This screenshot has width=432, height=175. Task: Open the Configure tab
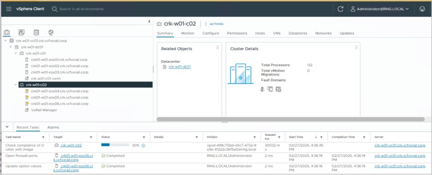pos(211,33)
